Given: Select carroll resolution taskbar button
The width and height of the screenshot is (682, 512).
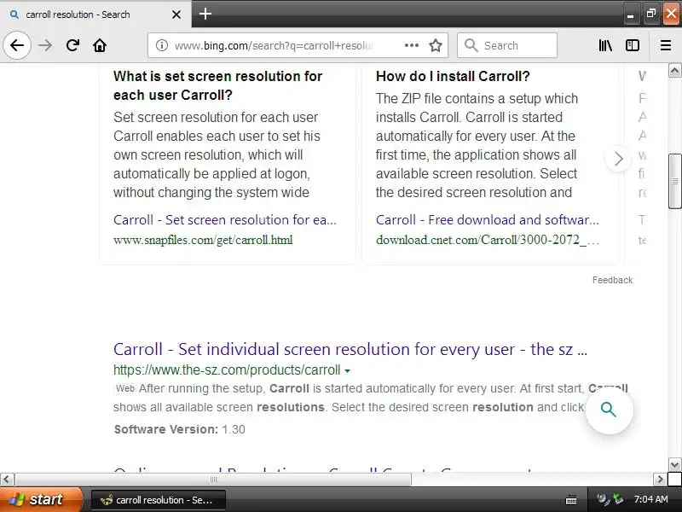Looking at the screenshot, I should pos(159,500).
